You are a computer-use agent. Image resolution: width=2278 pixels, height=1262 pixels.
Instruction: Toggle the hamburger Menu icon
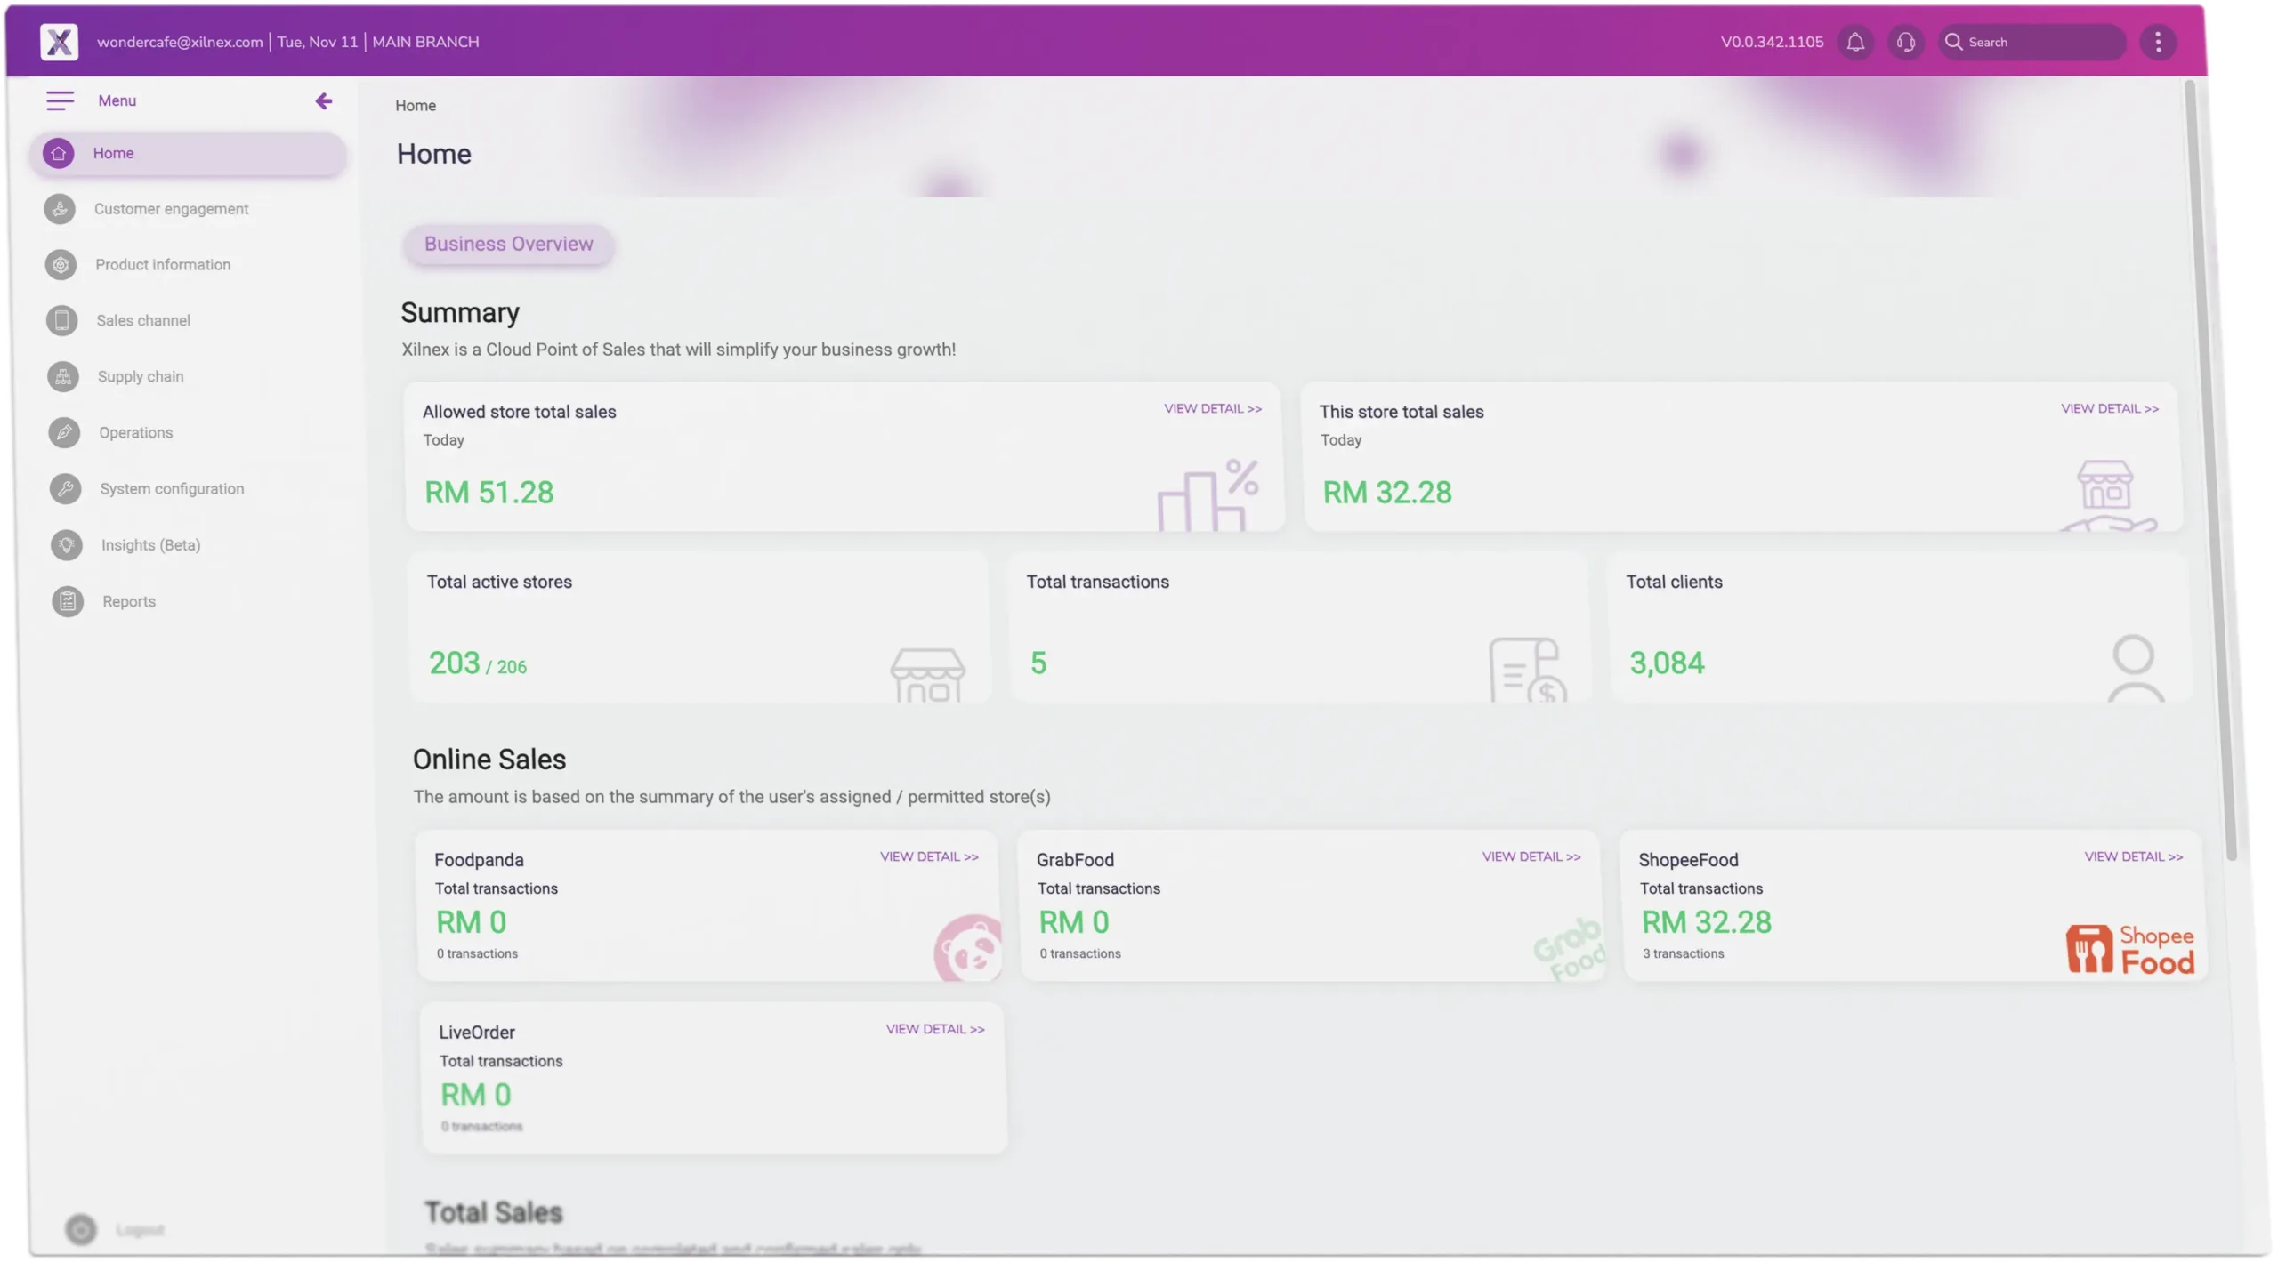point(61,100)
